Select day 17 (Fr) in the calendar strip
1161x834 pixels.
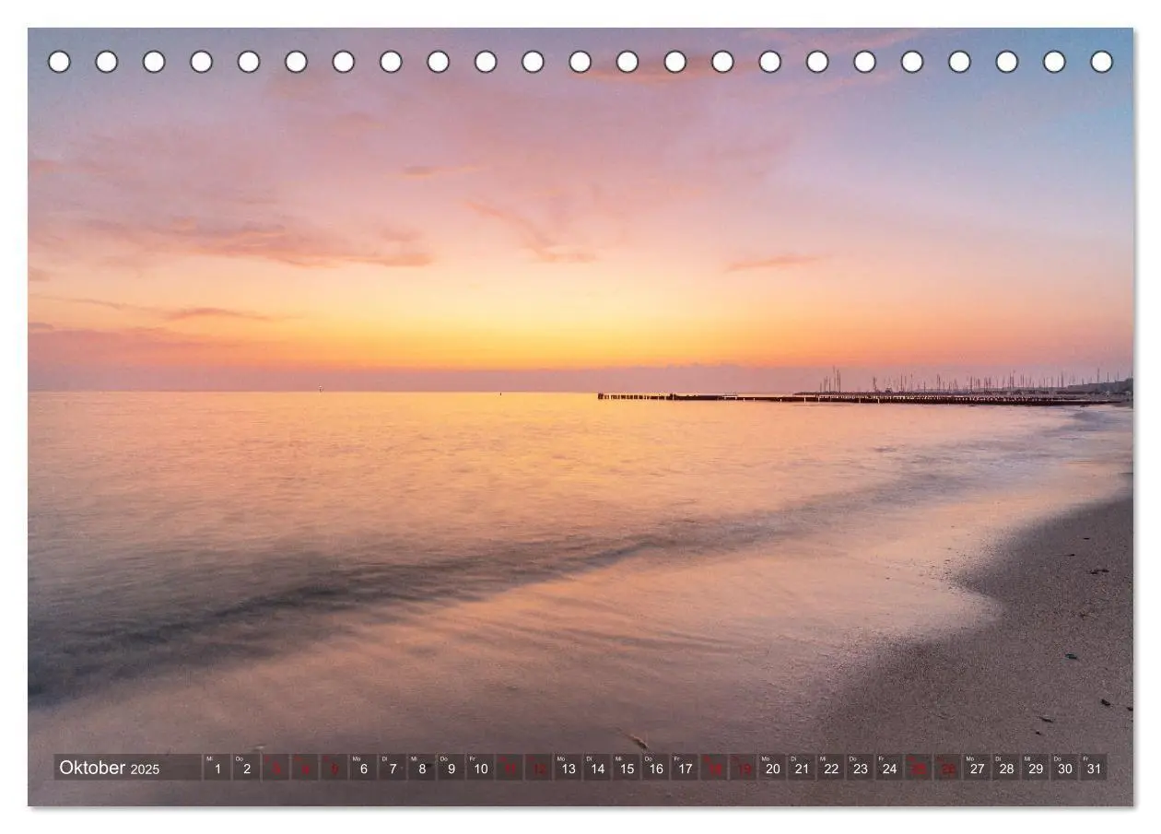685,768
